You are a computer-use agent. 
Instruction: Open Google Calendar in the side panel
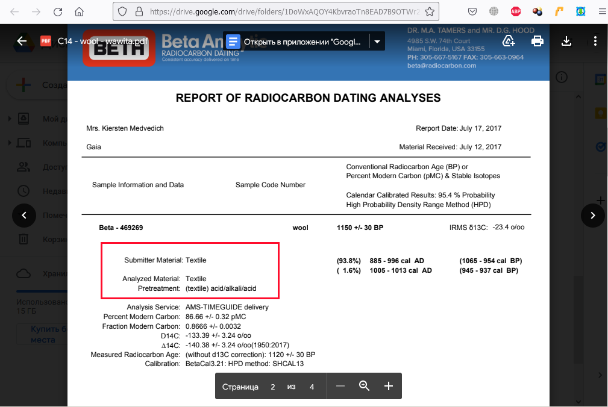pos(601,79)
